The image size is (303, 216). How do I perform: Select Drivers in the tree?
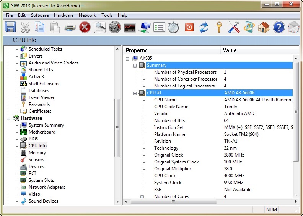click(x=36, y=56)
